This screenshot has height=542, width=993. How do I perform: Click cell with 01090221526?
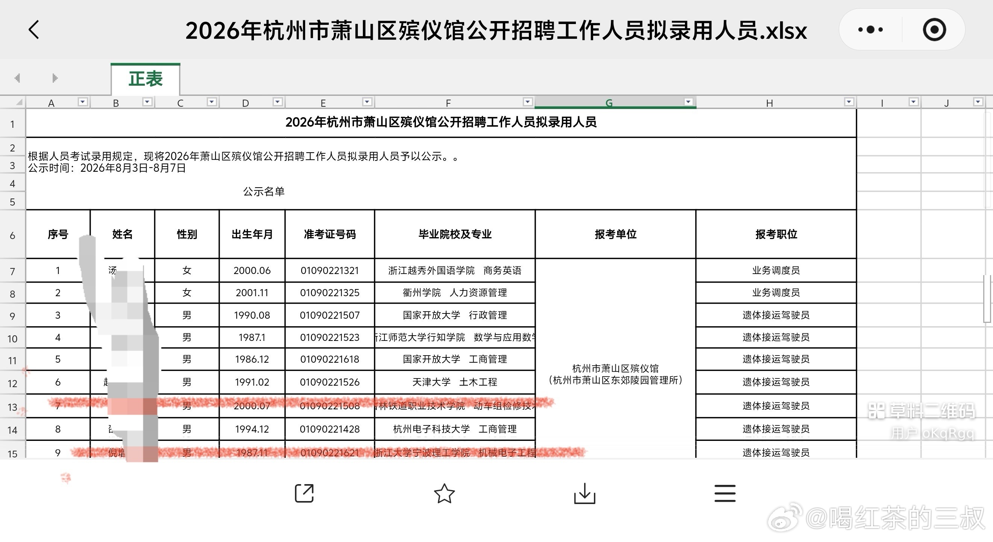pos(329,382)
